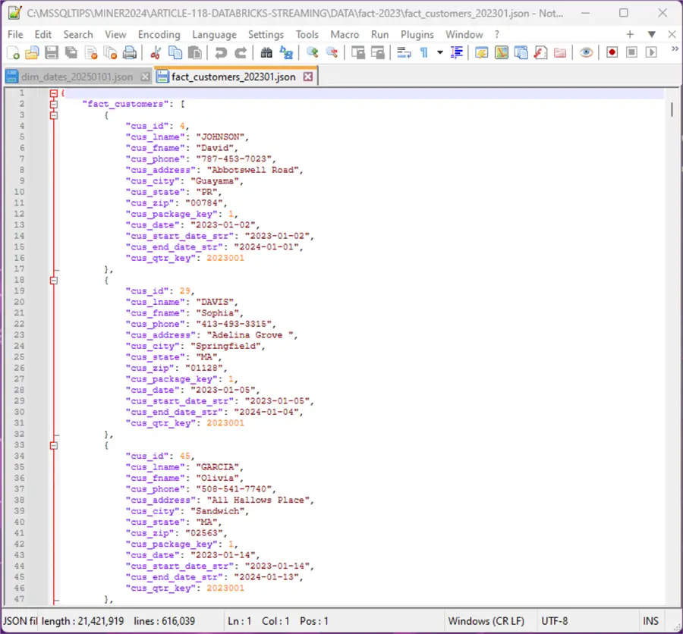Open the Settings menu
This screenshot has width=683, height=634.
[x=266, y=34]
